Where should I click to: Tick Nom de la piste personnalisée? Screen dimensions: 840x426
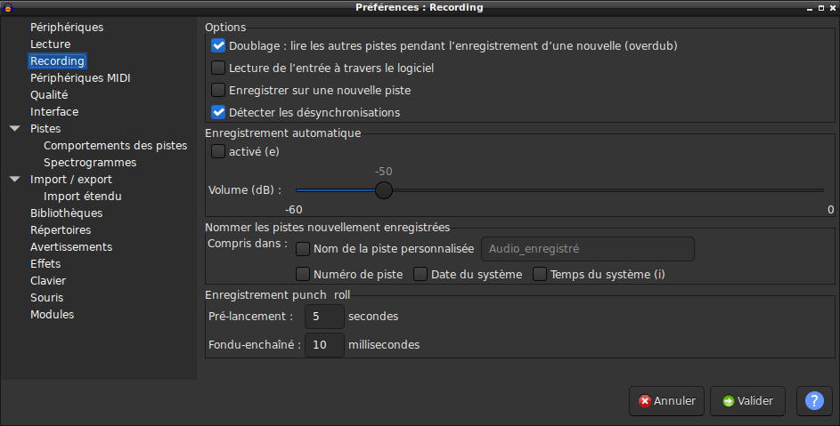click(303, 249)
